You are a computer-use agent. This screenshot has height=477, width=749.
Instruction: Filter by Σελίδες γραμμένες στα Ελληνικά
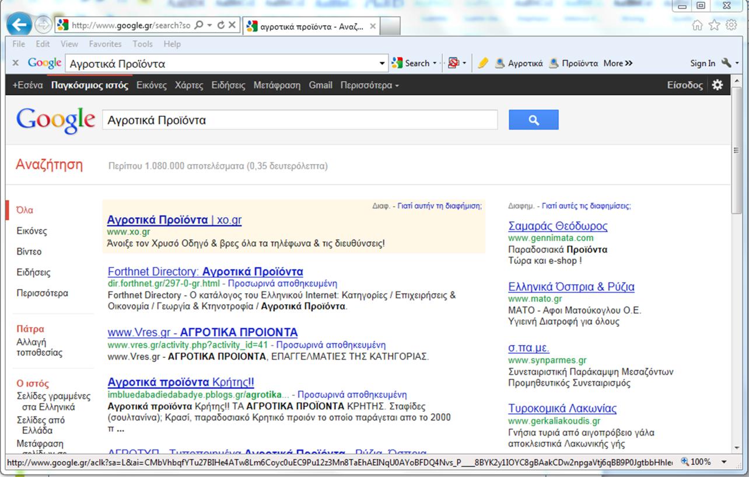tap(53, 402)
